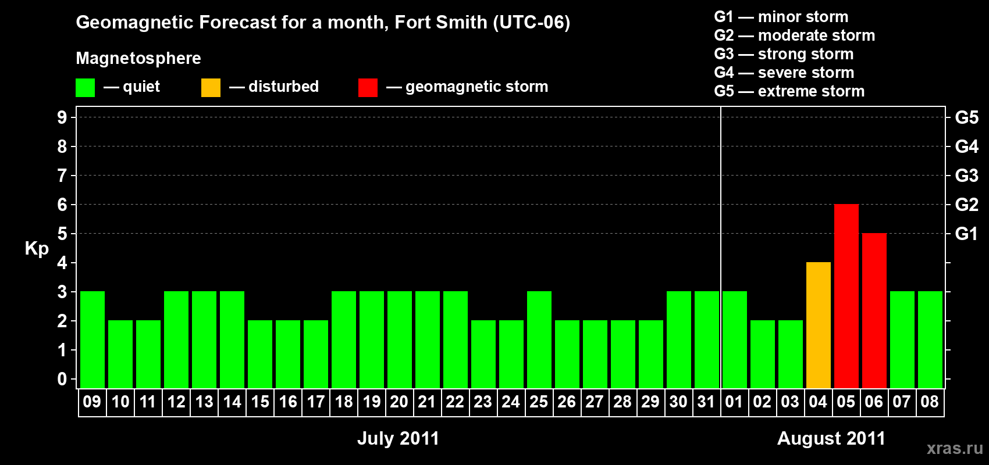This screenshot has width=989, height=465.
Task: Click Kp axis value 0
Action: [62, 379]
